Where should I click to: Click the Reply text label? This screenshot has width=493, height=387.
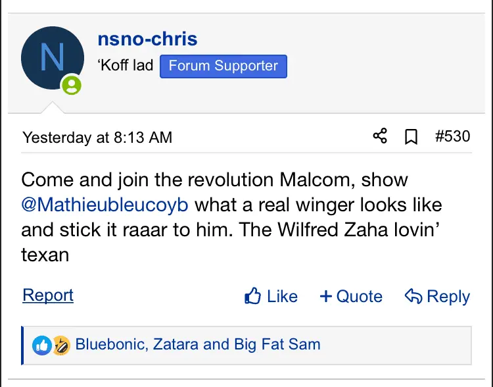coord(448,296)
